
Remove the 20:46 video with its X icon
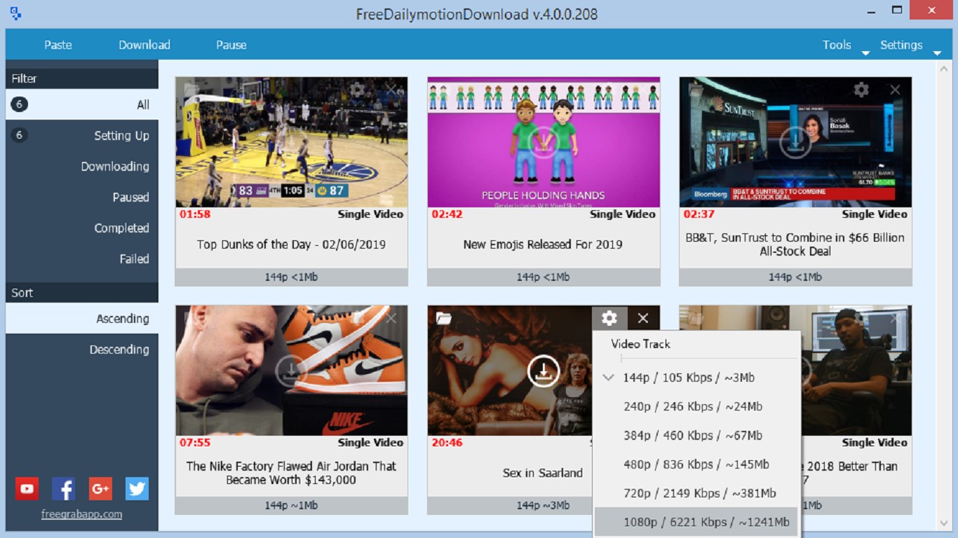[x=643, y=318]
